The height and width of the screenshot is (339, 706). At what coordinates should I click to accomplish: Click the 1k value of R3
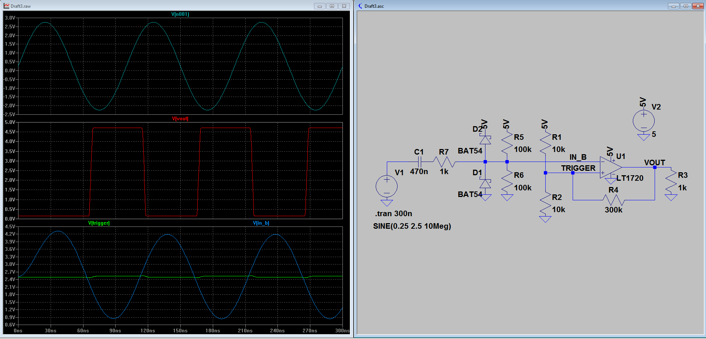pos(682,188)
